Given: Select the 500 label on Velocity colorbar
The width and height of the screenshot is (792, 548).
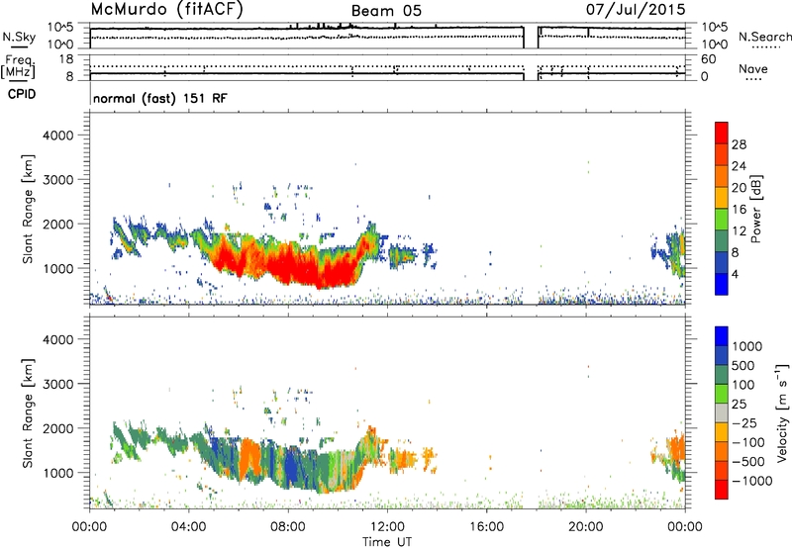Looking at the screenshot, I should pyautogui.click(x=743, y=365).
